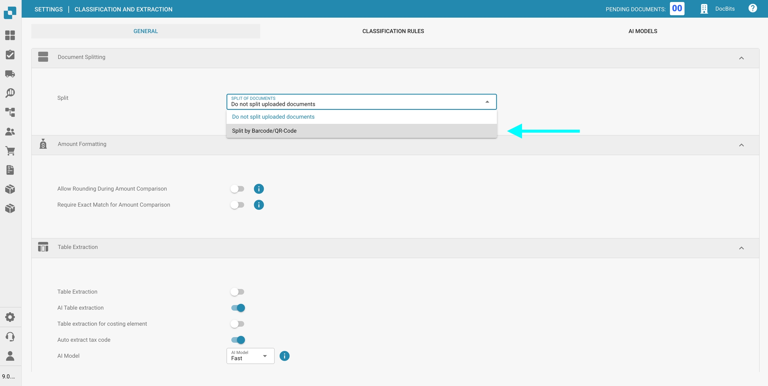Open the users group sidebar icon
Viewport: 768px width, 386px height.
pos(10,132)
